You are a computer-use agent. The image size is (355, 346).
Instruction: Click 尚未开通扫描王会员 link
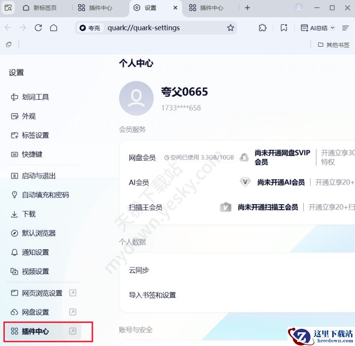coord(268,207)
